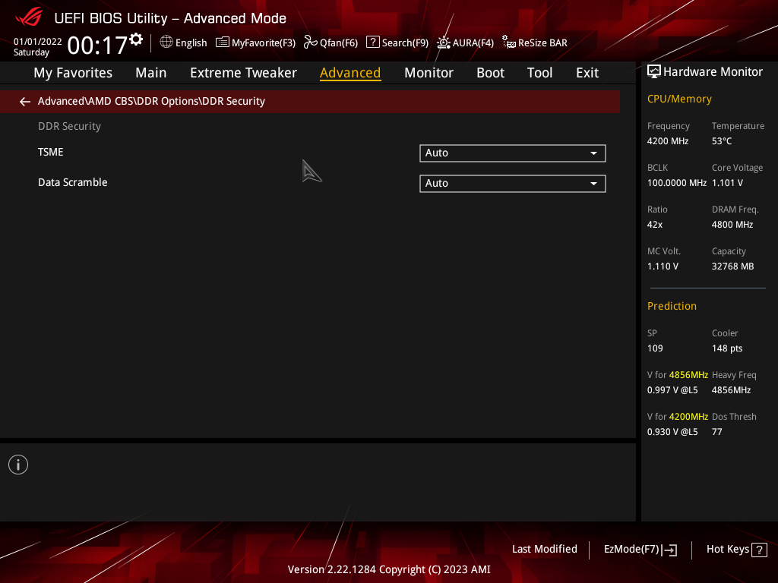
Task: Click the 01/01/2022 date text
Action: click(38, 42)
